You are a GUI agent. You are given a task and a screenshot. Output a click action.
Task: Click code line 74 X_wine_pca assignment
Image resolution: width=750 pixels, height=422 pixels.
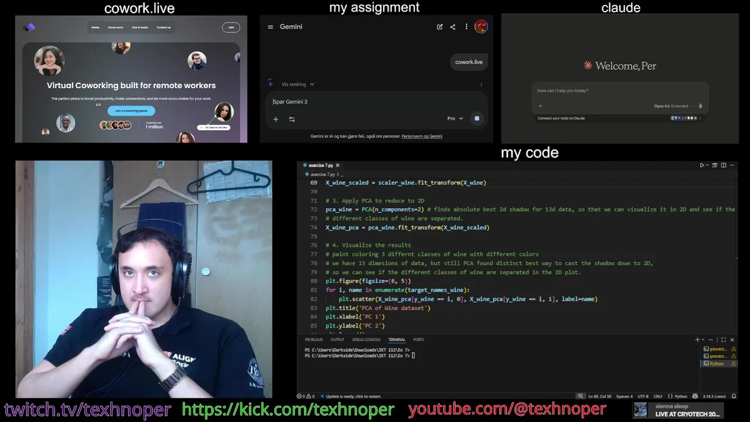pos(407,227)
